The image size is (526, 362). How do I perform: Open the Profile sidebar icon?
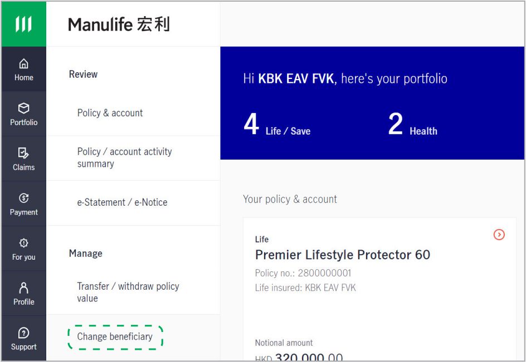[x=23, y=294]
